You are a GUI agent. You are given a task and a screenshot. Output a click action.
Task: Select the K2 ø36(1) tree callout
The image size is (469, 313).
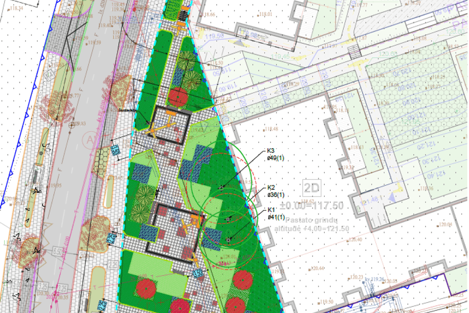tap(275, 190)
